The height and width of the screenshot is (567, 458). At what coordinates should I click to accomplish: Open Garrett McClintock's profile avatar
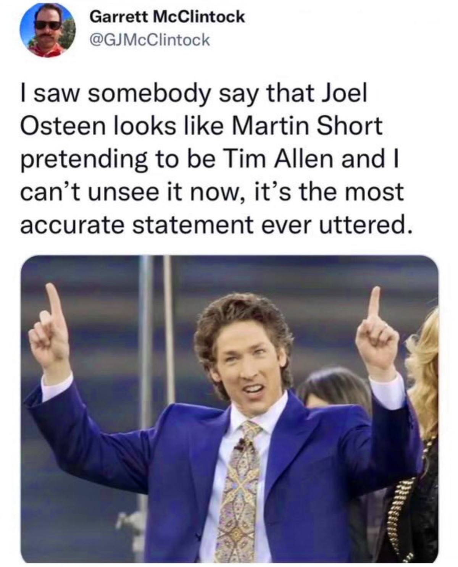48,31
